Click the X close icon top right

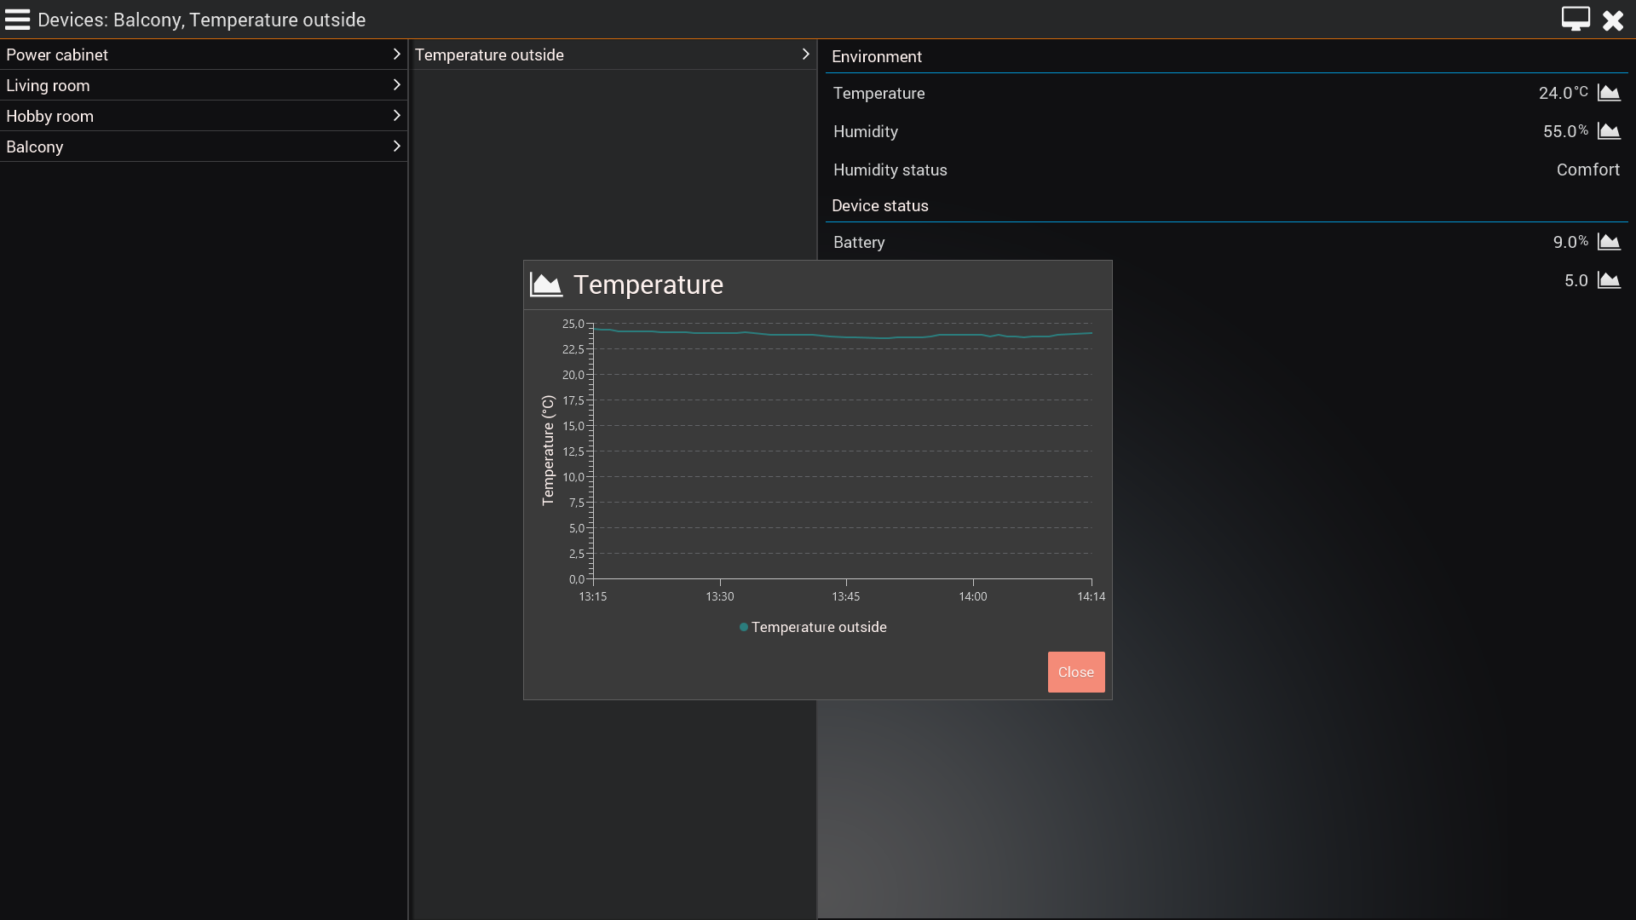1613,20
